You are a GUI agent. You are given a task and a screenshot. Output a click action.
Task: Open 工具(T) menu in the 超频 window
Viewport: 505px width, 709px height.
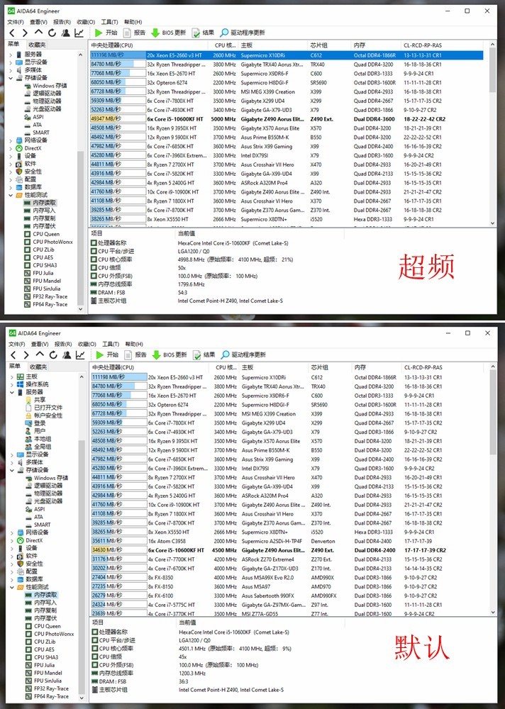109,22
